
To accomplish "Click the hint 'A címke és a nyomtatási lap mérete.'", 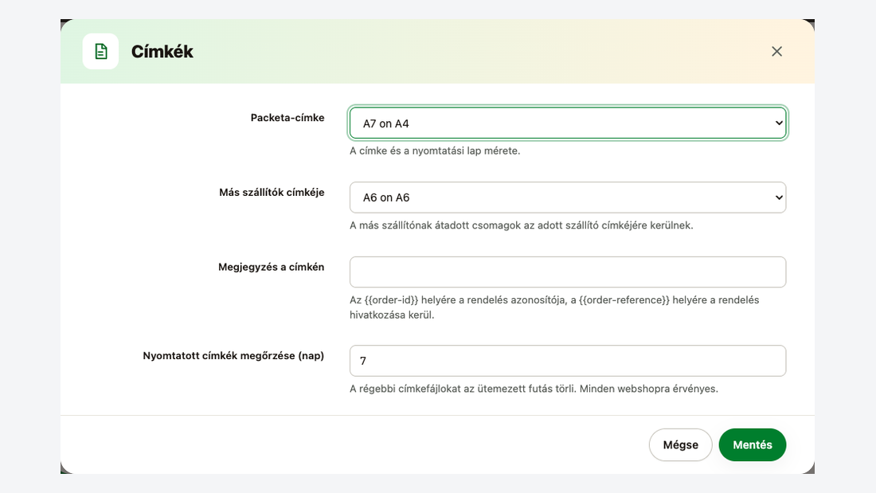I will (x=435, y=151).
